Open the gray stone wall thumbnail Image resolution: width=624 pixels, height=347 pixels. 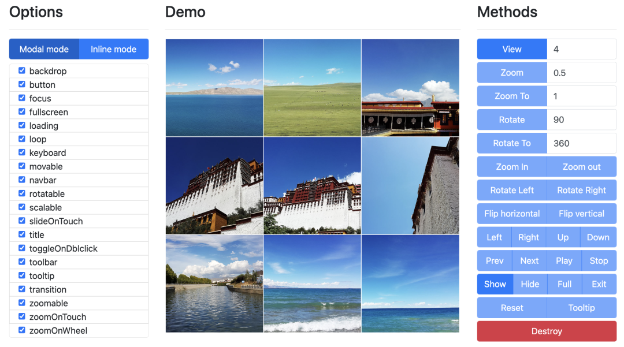410,185
